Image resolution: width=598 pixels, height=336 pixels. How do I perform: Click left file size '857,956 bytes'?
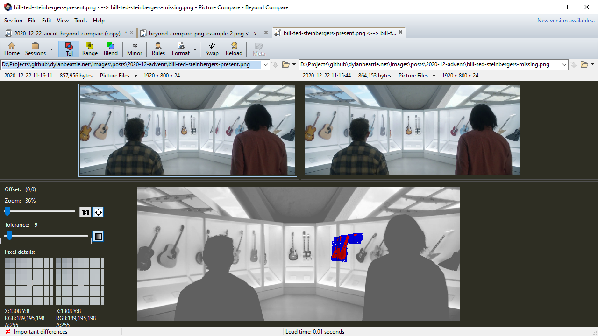(x=76, y=76)
